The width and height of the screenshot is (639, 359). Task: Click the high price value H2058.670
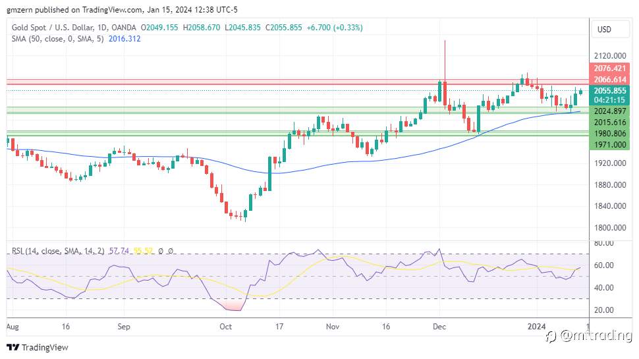[x=202, y=27]
